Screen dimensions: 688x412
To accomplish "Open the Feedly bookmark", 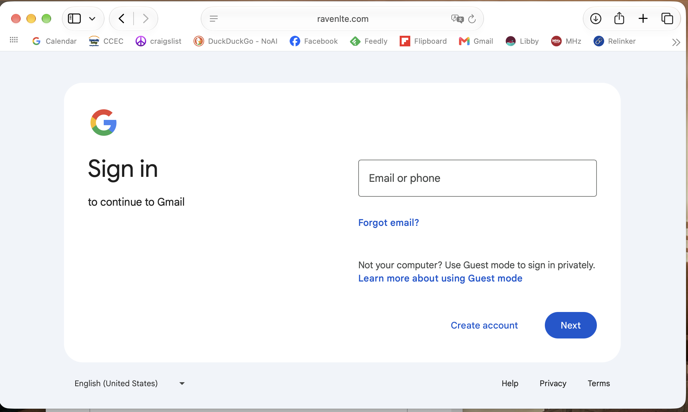I will (369, 41).
